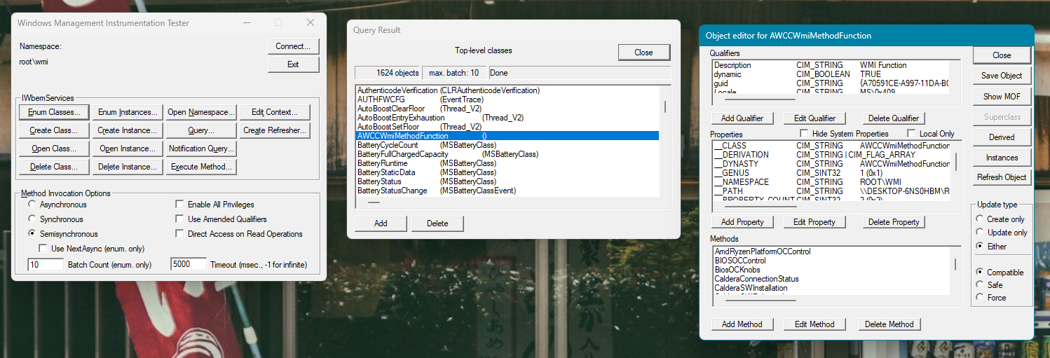Click Add in the Query Result window
Screen dimensions: 1050x358
pos(381,223)
